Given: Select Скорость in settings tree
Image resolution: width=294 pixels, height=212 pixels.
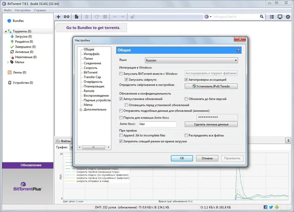Looking at the screenshot, I should pos(90,68).
